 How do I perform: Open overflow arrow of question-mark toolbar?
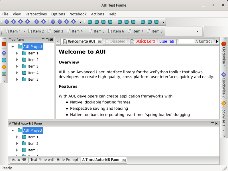[x=80, y=22]
